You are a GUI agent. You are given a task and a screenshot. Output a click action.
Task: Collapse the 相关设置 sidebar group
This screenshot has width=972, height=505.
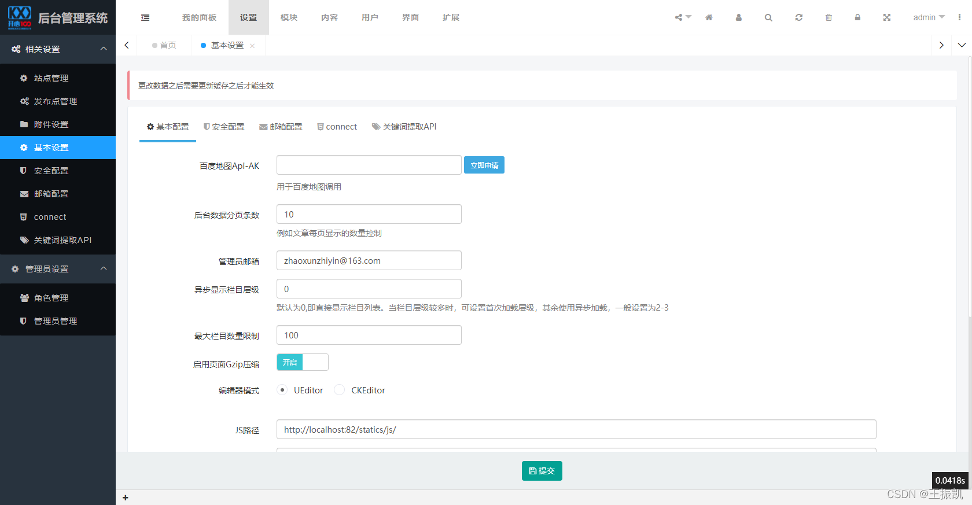click(x=58, y=49)
